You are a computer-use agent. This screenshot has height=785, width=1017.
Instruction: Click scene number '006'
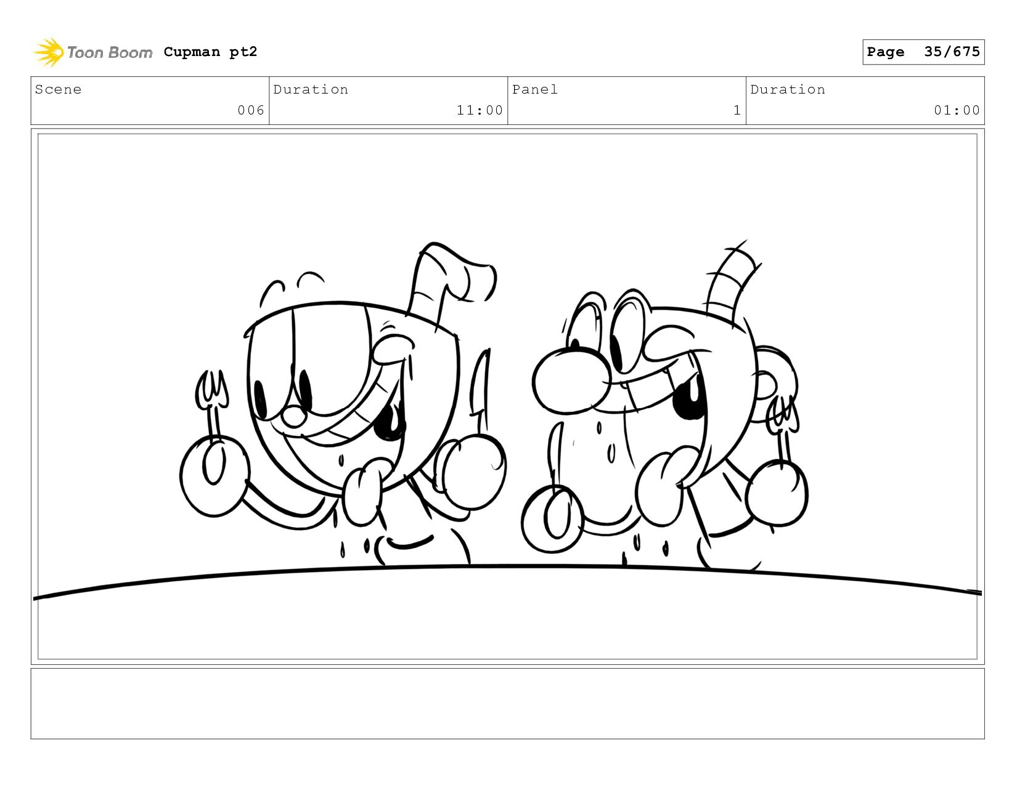click(251, 110)
